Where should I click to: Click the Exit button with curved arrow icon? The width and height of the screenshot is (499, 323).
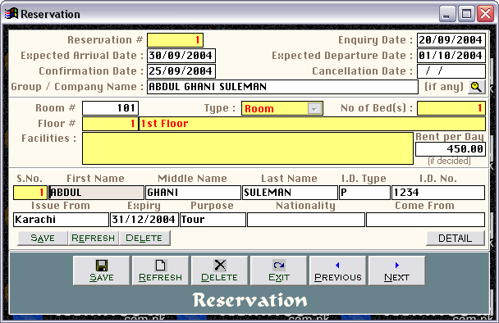click(x=279, y=271)
